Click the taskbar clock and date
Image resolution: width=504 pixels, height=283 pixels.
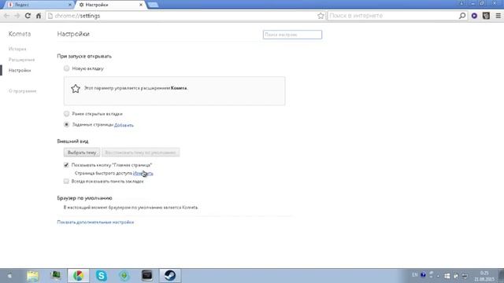coord(484,276)
